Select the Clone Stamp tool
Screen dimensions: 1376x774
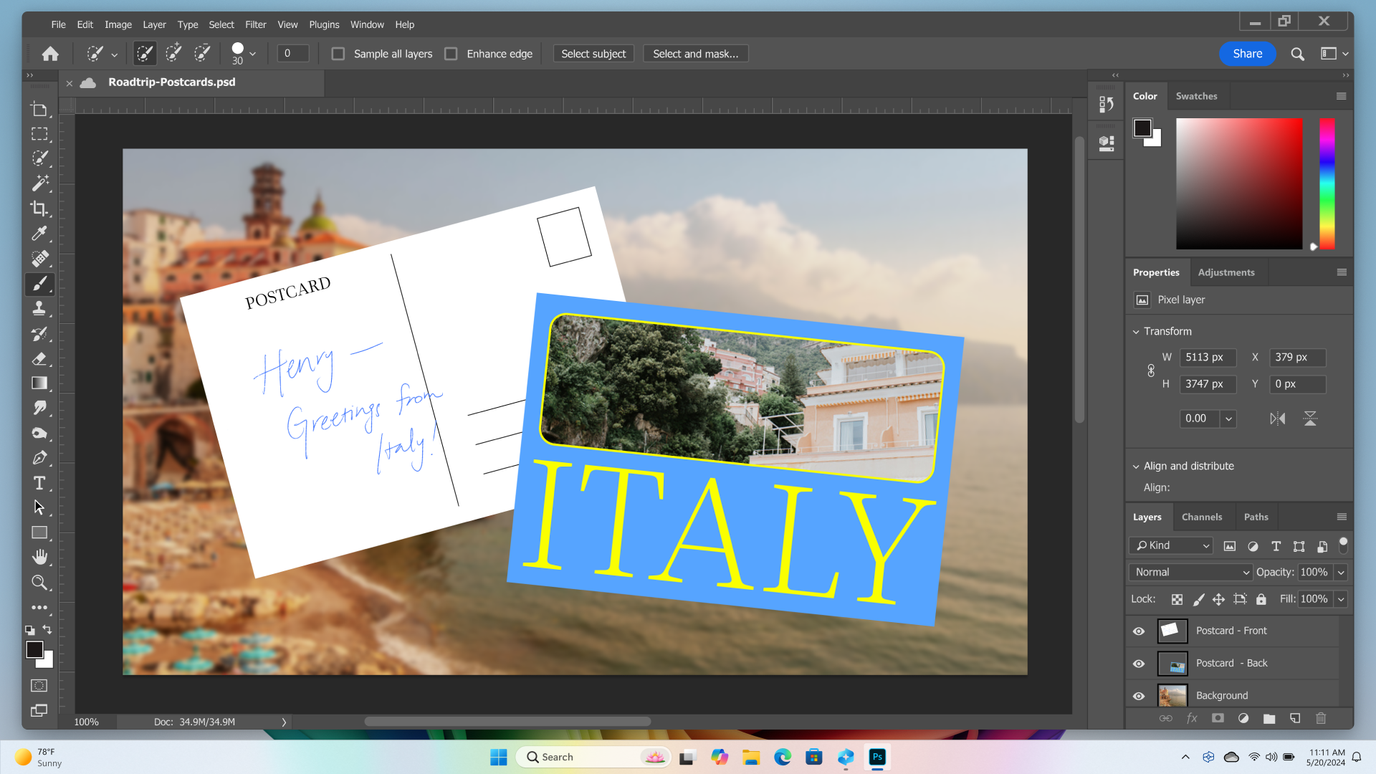(39, 308)
